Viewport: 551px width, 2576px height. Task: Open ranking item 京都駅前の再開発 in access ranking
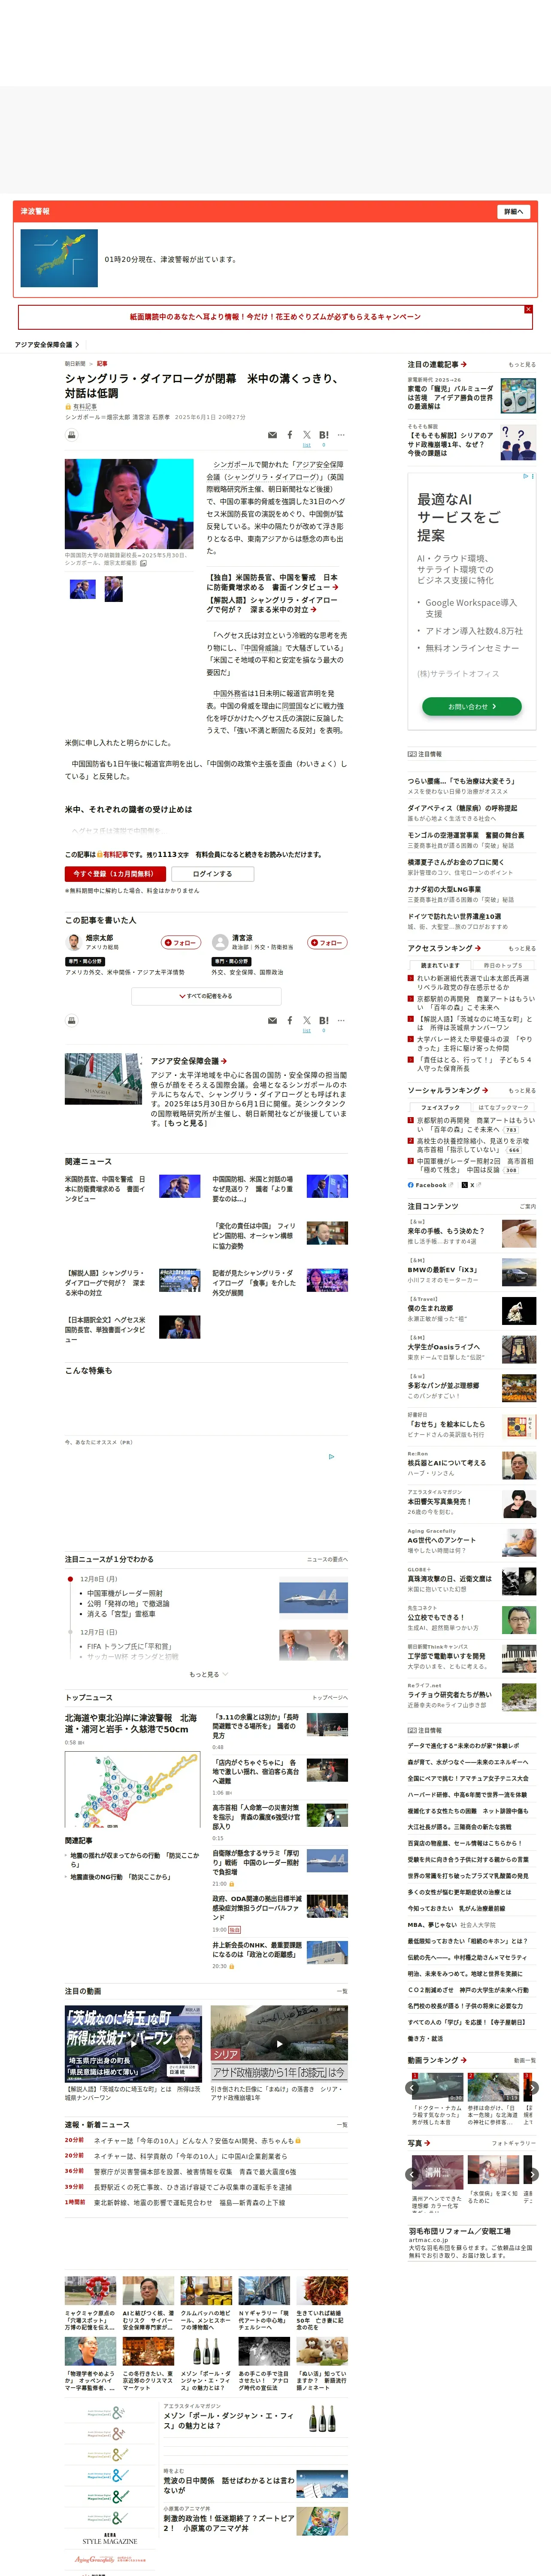pyautogui.click(x=475, y=1003)
